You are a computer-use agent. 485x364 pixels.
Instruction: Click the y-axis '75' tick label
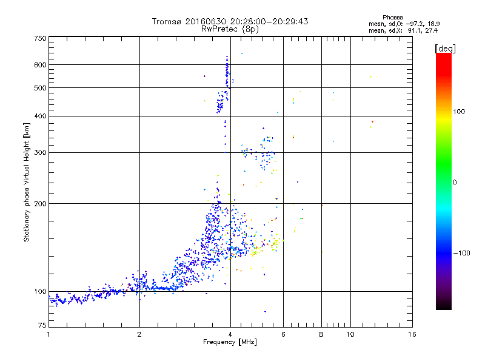pyautogui.click(x=42, y=325)
